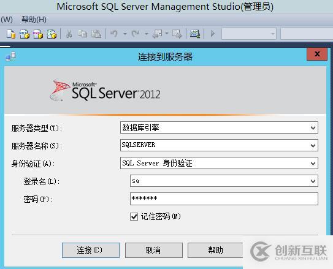Click the DMX query toolbar icon

[38, 34]
